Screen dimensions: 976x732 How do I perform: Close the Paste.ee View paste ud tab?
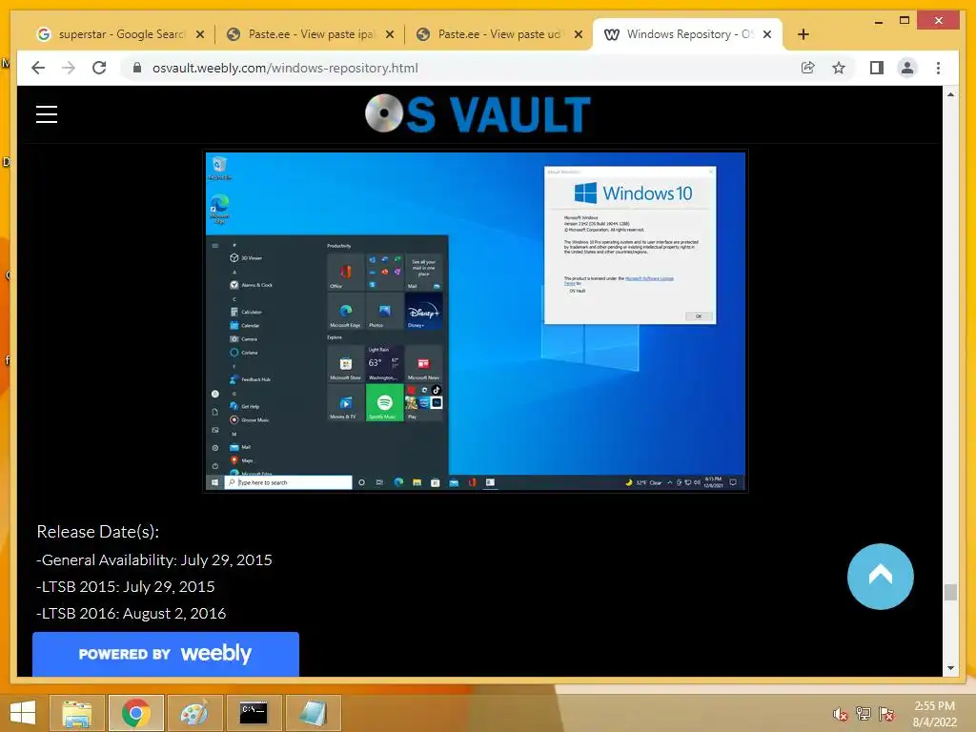tap(579, 34)
